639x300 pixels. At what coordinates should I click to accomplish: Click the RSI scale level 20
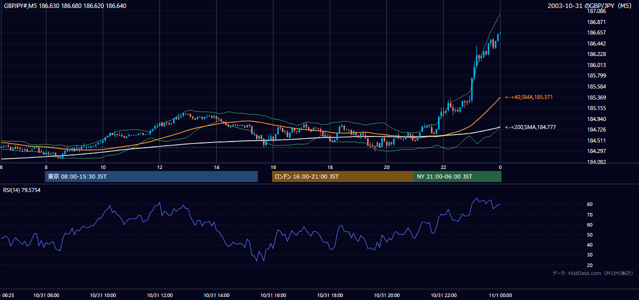tap(590, 265)
